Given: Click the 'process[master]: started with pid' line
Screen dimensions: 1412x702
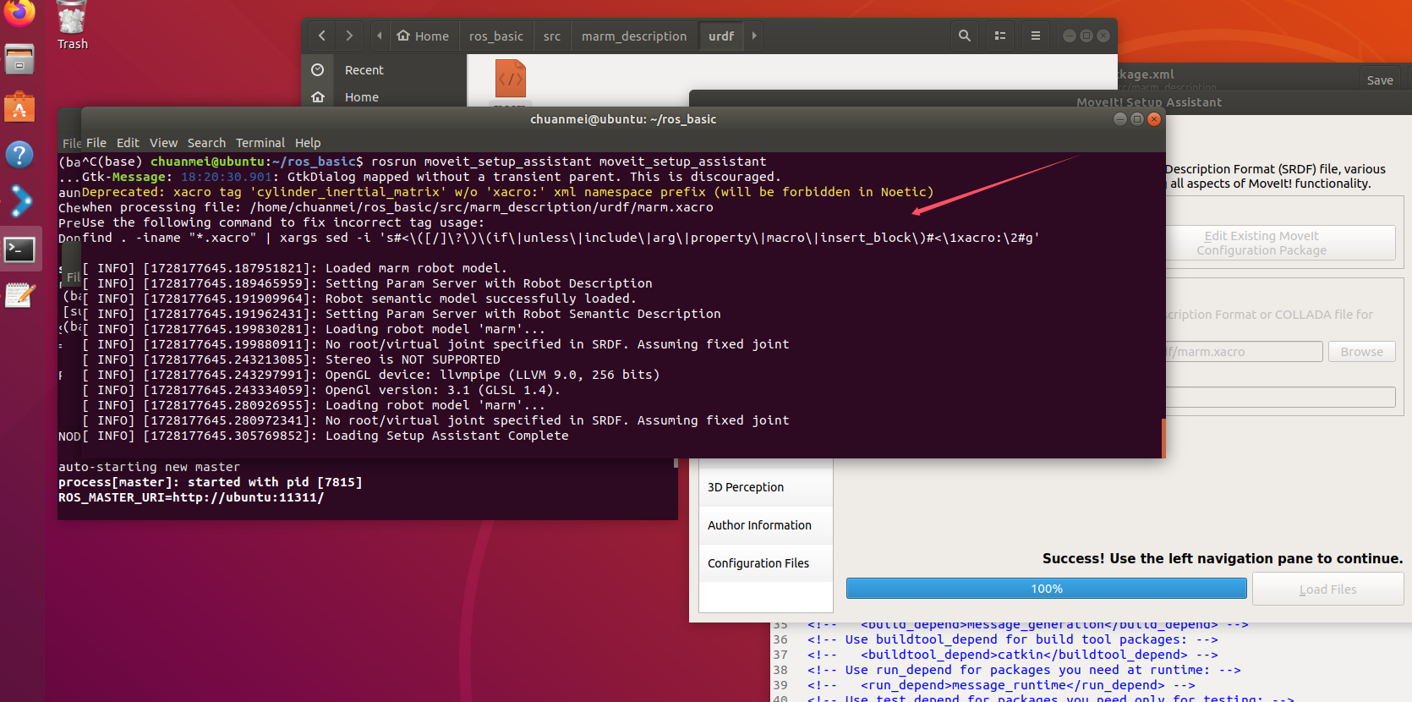Looking at the screenshot, I should click(210, 482).
